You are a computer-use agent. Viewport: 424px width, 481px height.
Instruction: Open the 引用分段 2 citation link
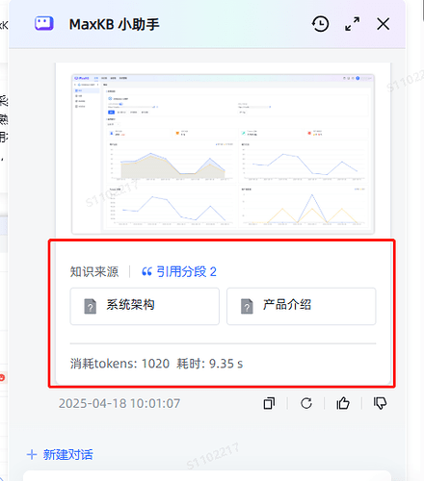179,272
